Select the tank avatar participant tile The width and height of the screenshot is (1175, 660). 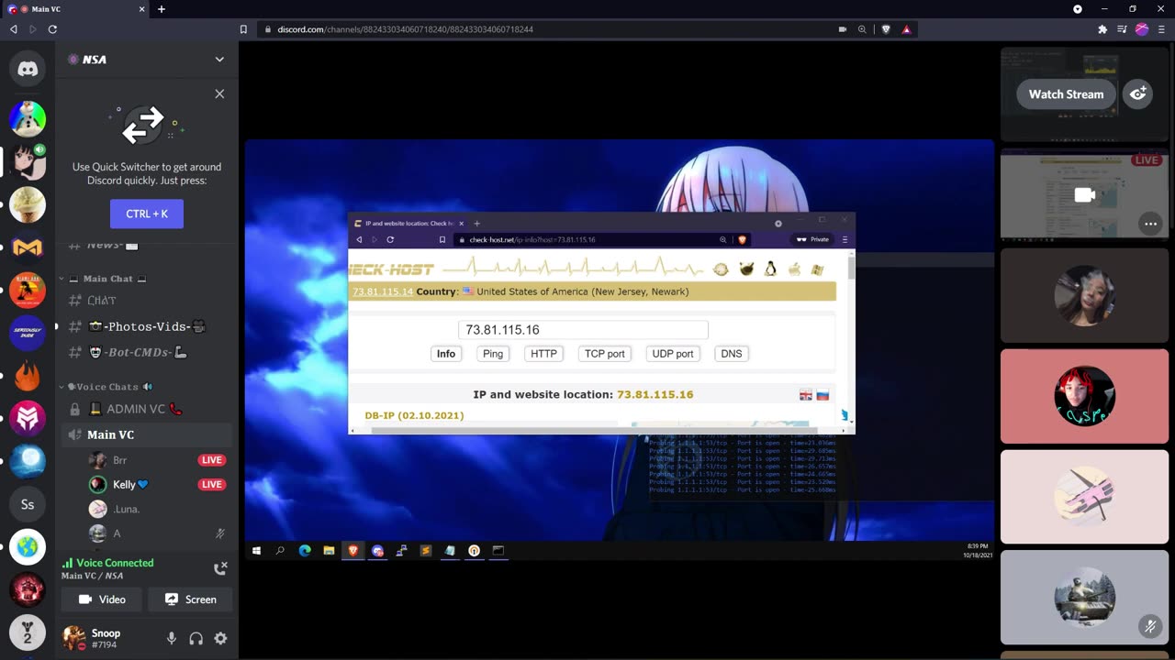(x=1084, y=597)
